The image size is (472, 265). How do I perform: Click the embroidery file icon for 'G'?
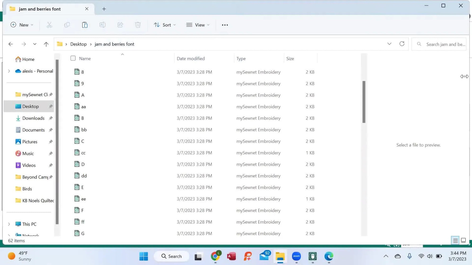coord(77,233)
